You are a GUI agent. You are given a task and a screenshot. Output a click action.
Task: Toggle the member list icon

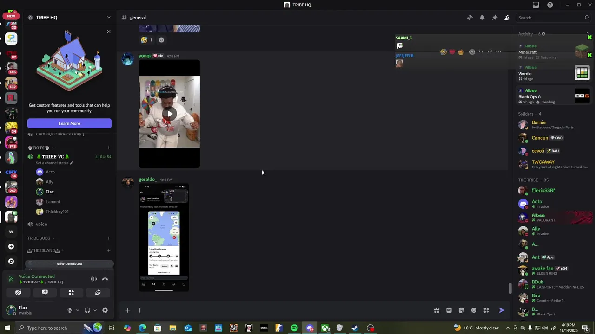pos(507,18)
